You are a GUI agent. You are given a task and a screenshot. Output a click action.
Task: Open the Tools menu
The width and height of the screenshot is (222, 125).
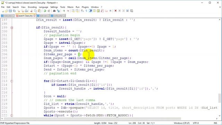coord(62,7)
